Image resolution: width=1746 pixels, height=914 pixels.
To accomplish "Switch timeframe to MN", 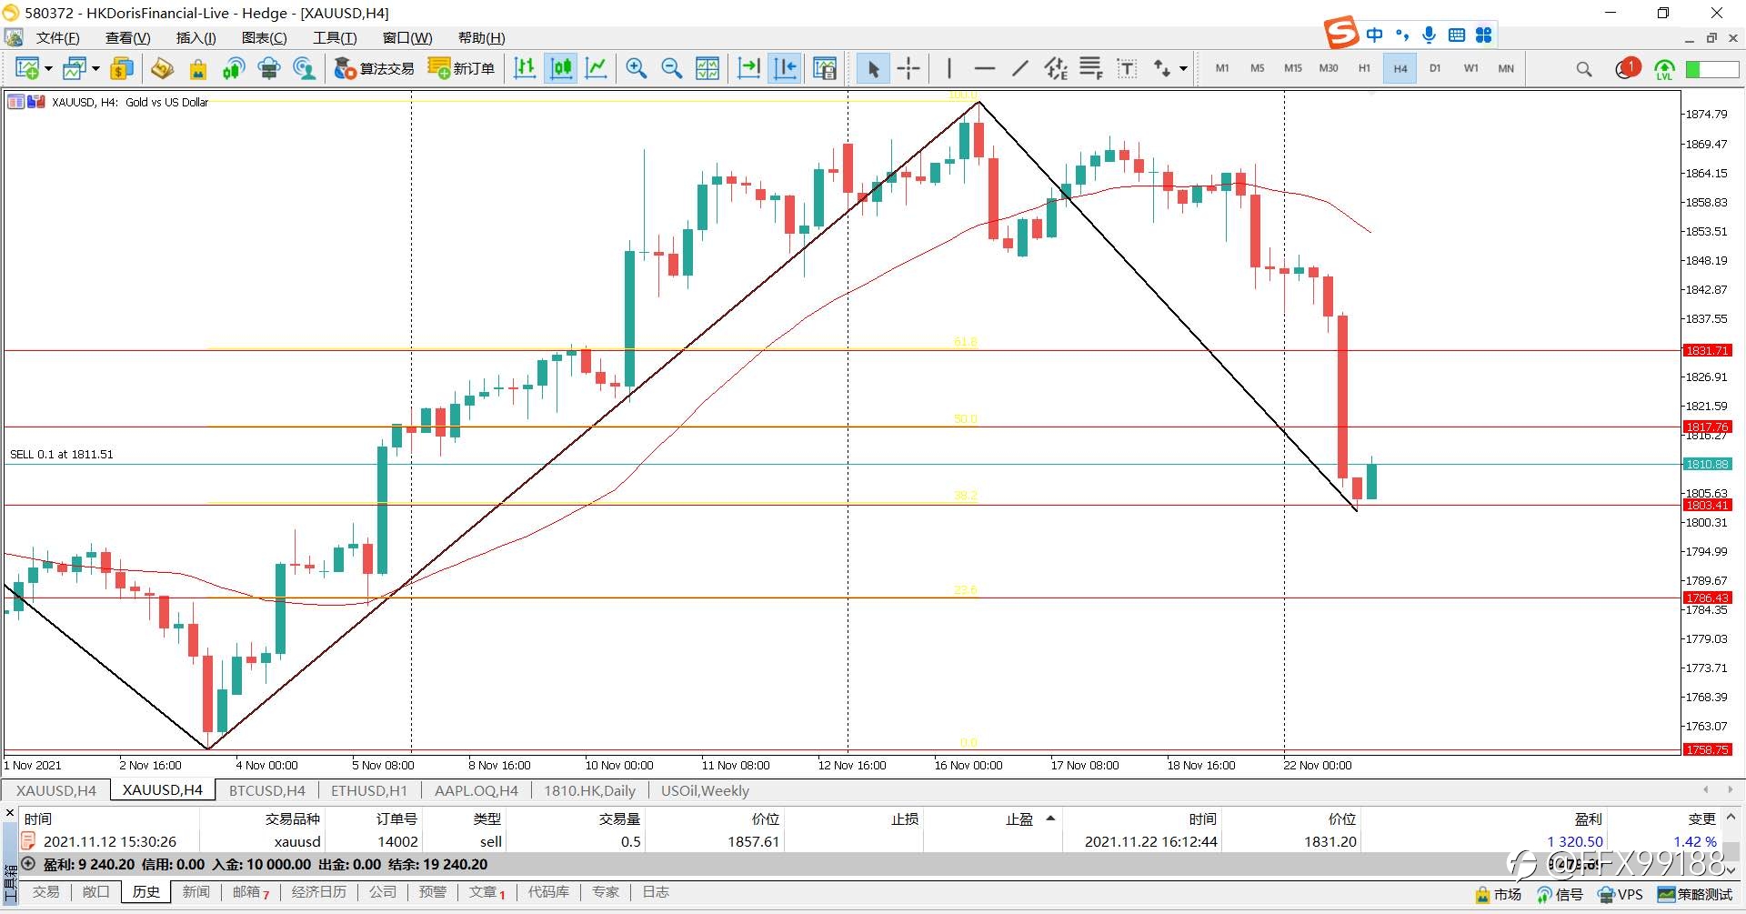I will (x=1506, y=68).
